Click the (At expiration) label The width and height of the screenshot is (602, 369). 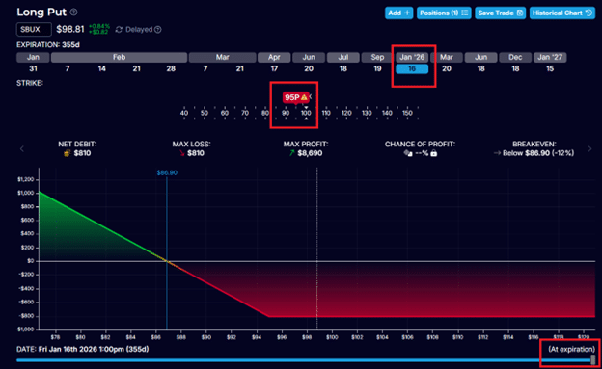click(x=572, y=349)
